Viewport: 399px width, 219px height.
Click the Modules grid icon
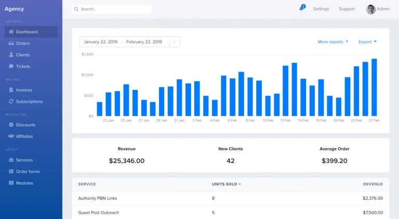[x=11, y=183]
